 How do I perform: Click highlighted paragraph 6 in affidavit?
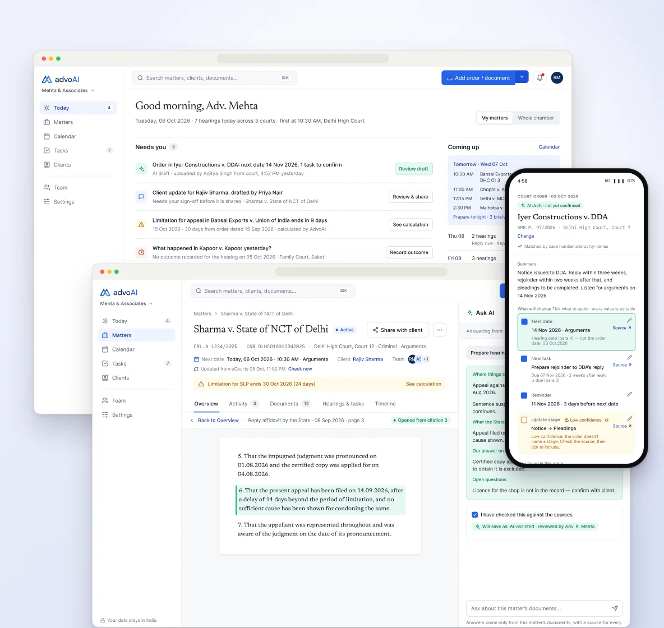coord(321,499)
